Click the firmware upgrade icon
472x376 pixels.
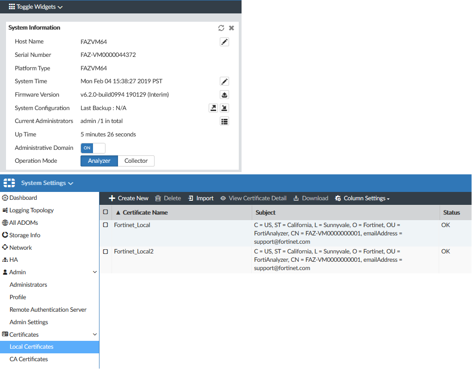click(224, 95)
